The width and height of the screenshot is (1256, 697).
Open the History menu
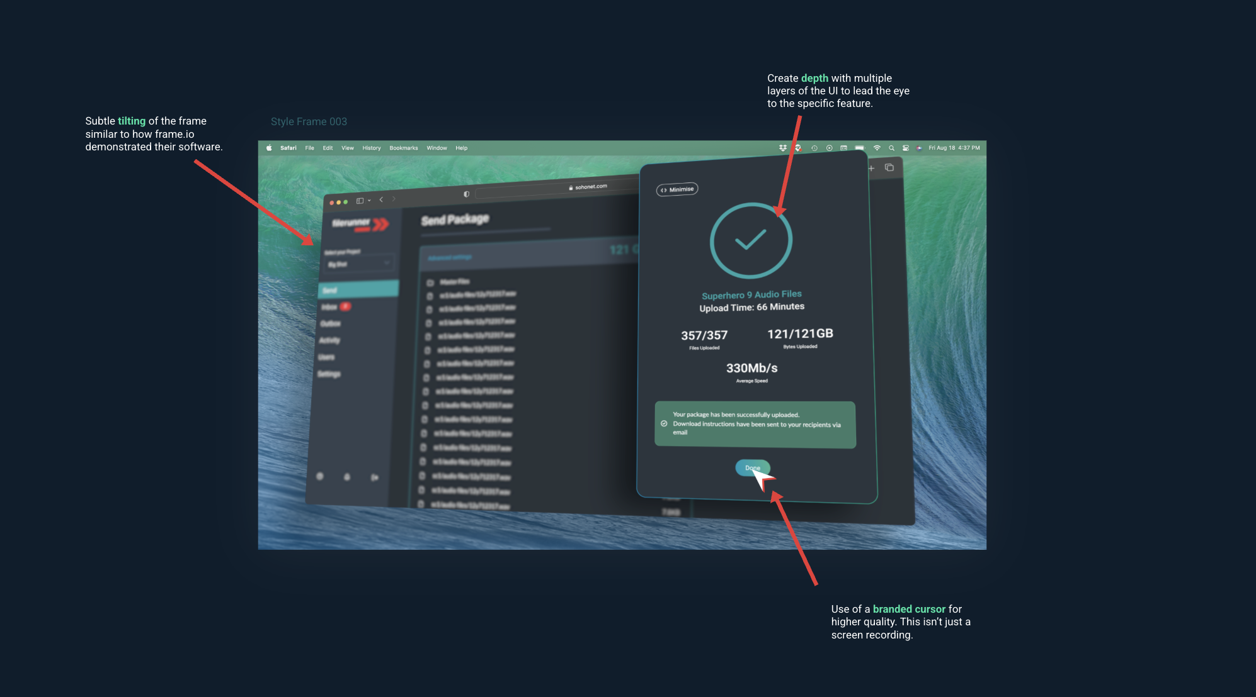pyautogui.click(x=372, y=148)
